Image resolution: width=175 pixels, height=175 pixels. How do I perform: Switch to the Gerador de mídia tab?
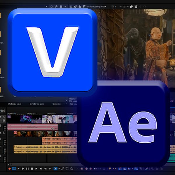(37, 104)
